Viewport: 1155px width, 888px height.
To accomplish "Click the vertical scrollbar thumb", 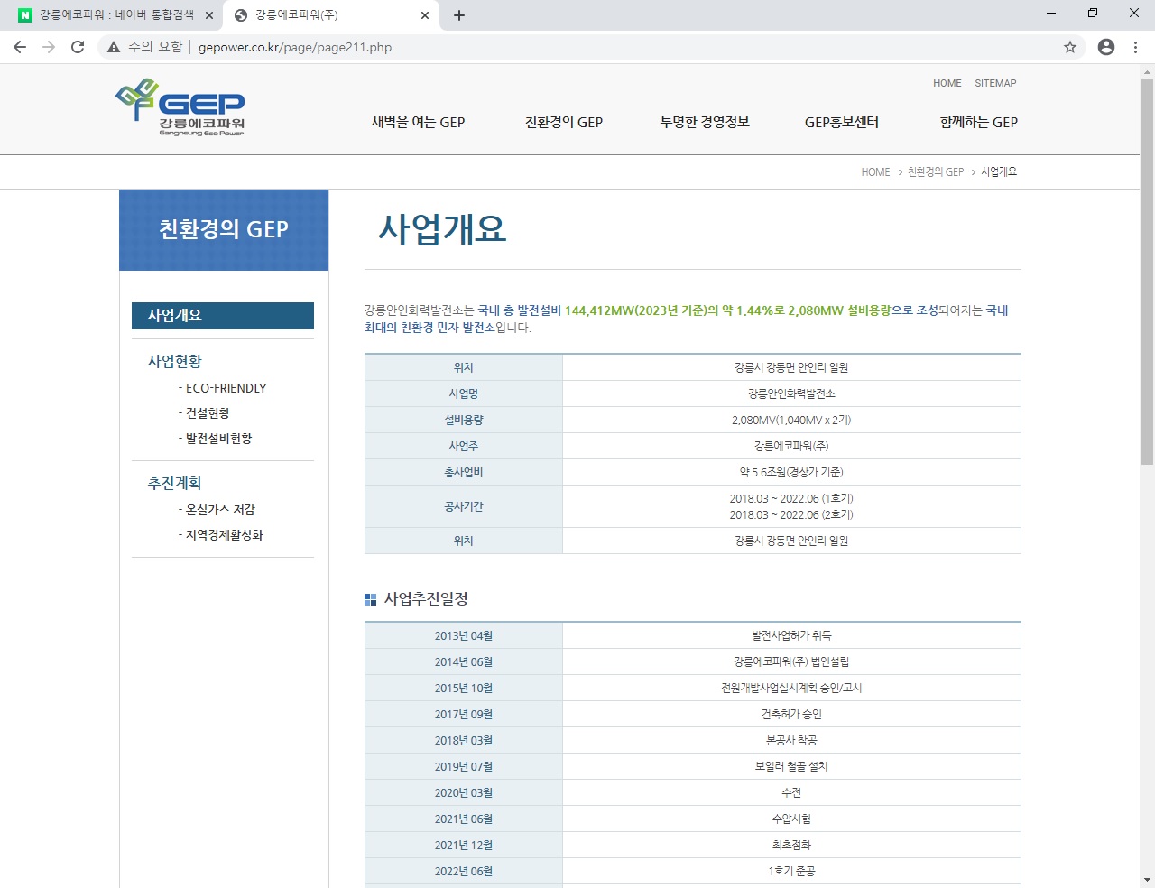I will tap(1147, 271).
